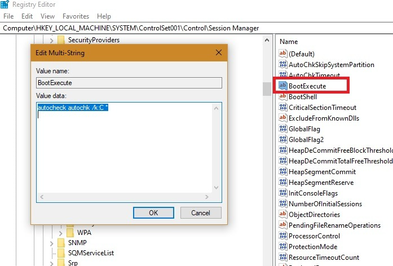Expand the Srp registry key
The height and width of the screenshot is (266, 393).
(51, 263)
